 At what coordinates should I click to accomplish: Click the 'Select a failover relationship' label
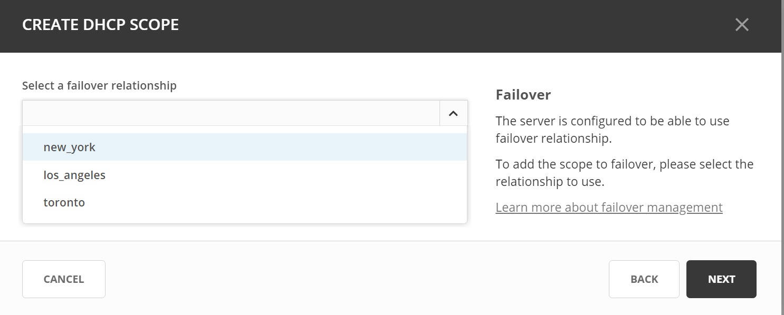[99, 85]
